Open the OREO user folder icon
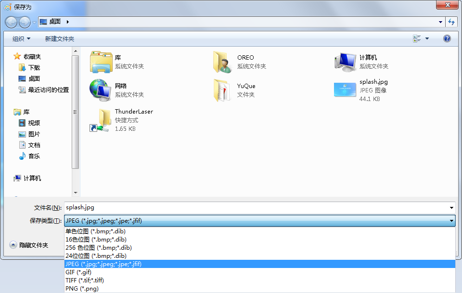The width and height of the screenshot is (462, 293). 223,62
